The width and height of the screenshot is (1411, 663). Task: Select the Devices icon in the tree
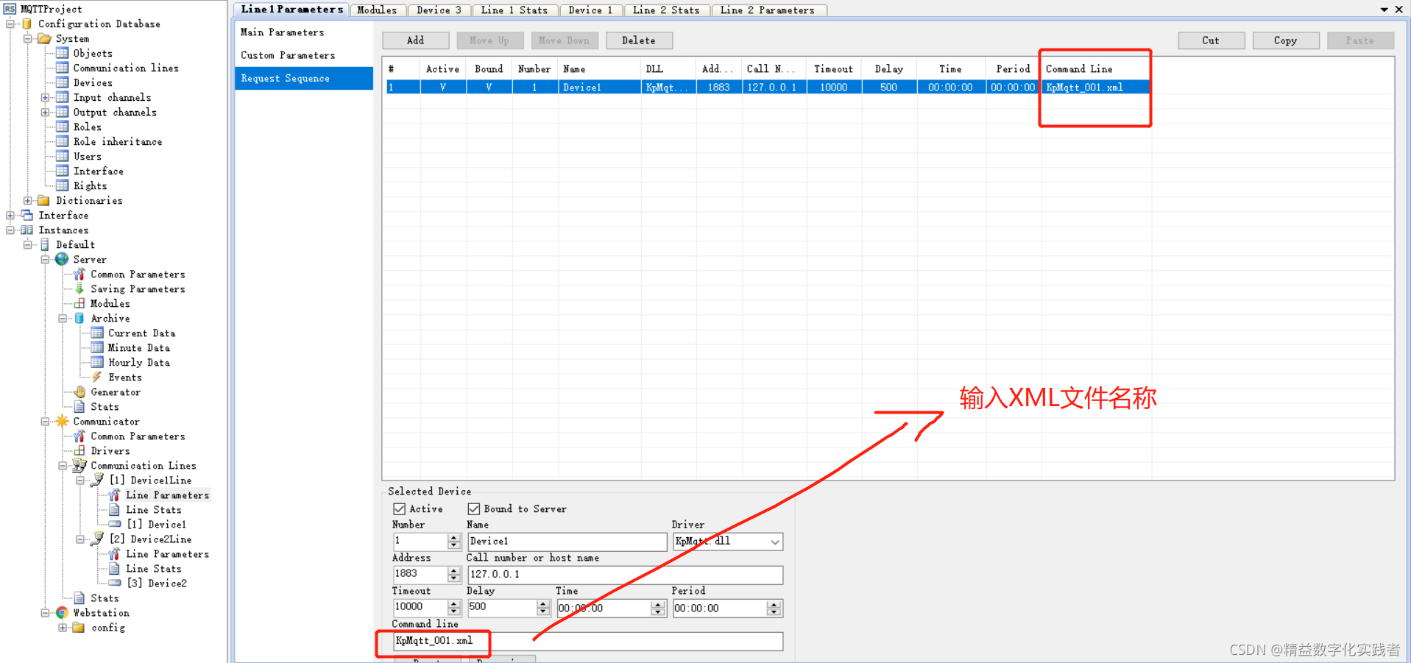pyautogui.click(x=63, y=82)
